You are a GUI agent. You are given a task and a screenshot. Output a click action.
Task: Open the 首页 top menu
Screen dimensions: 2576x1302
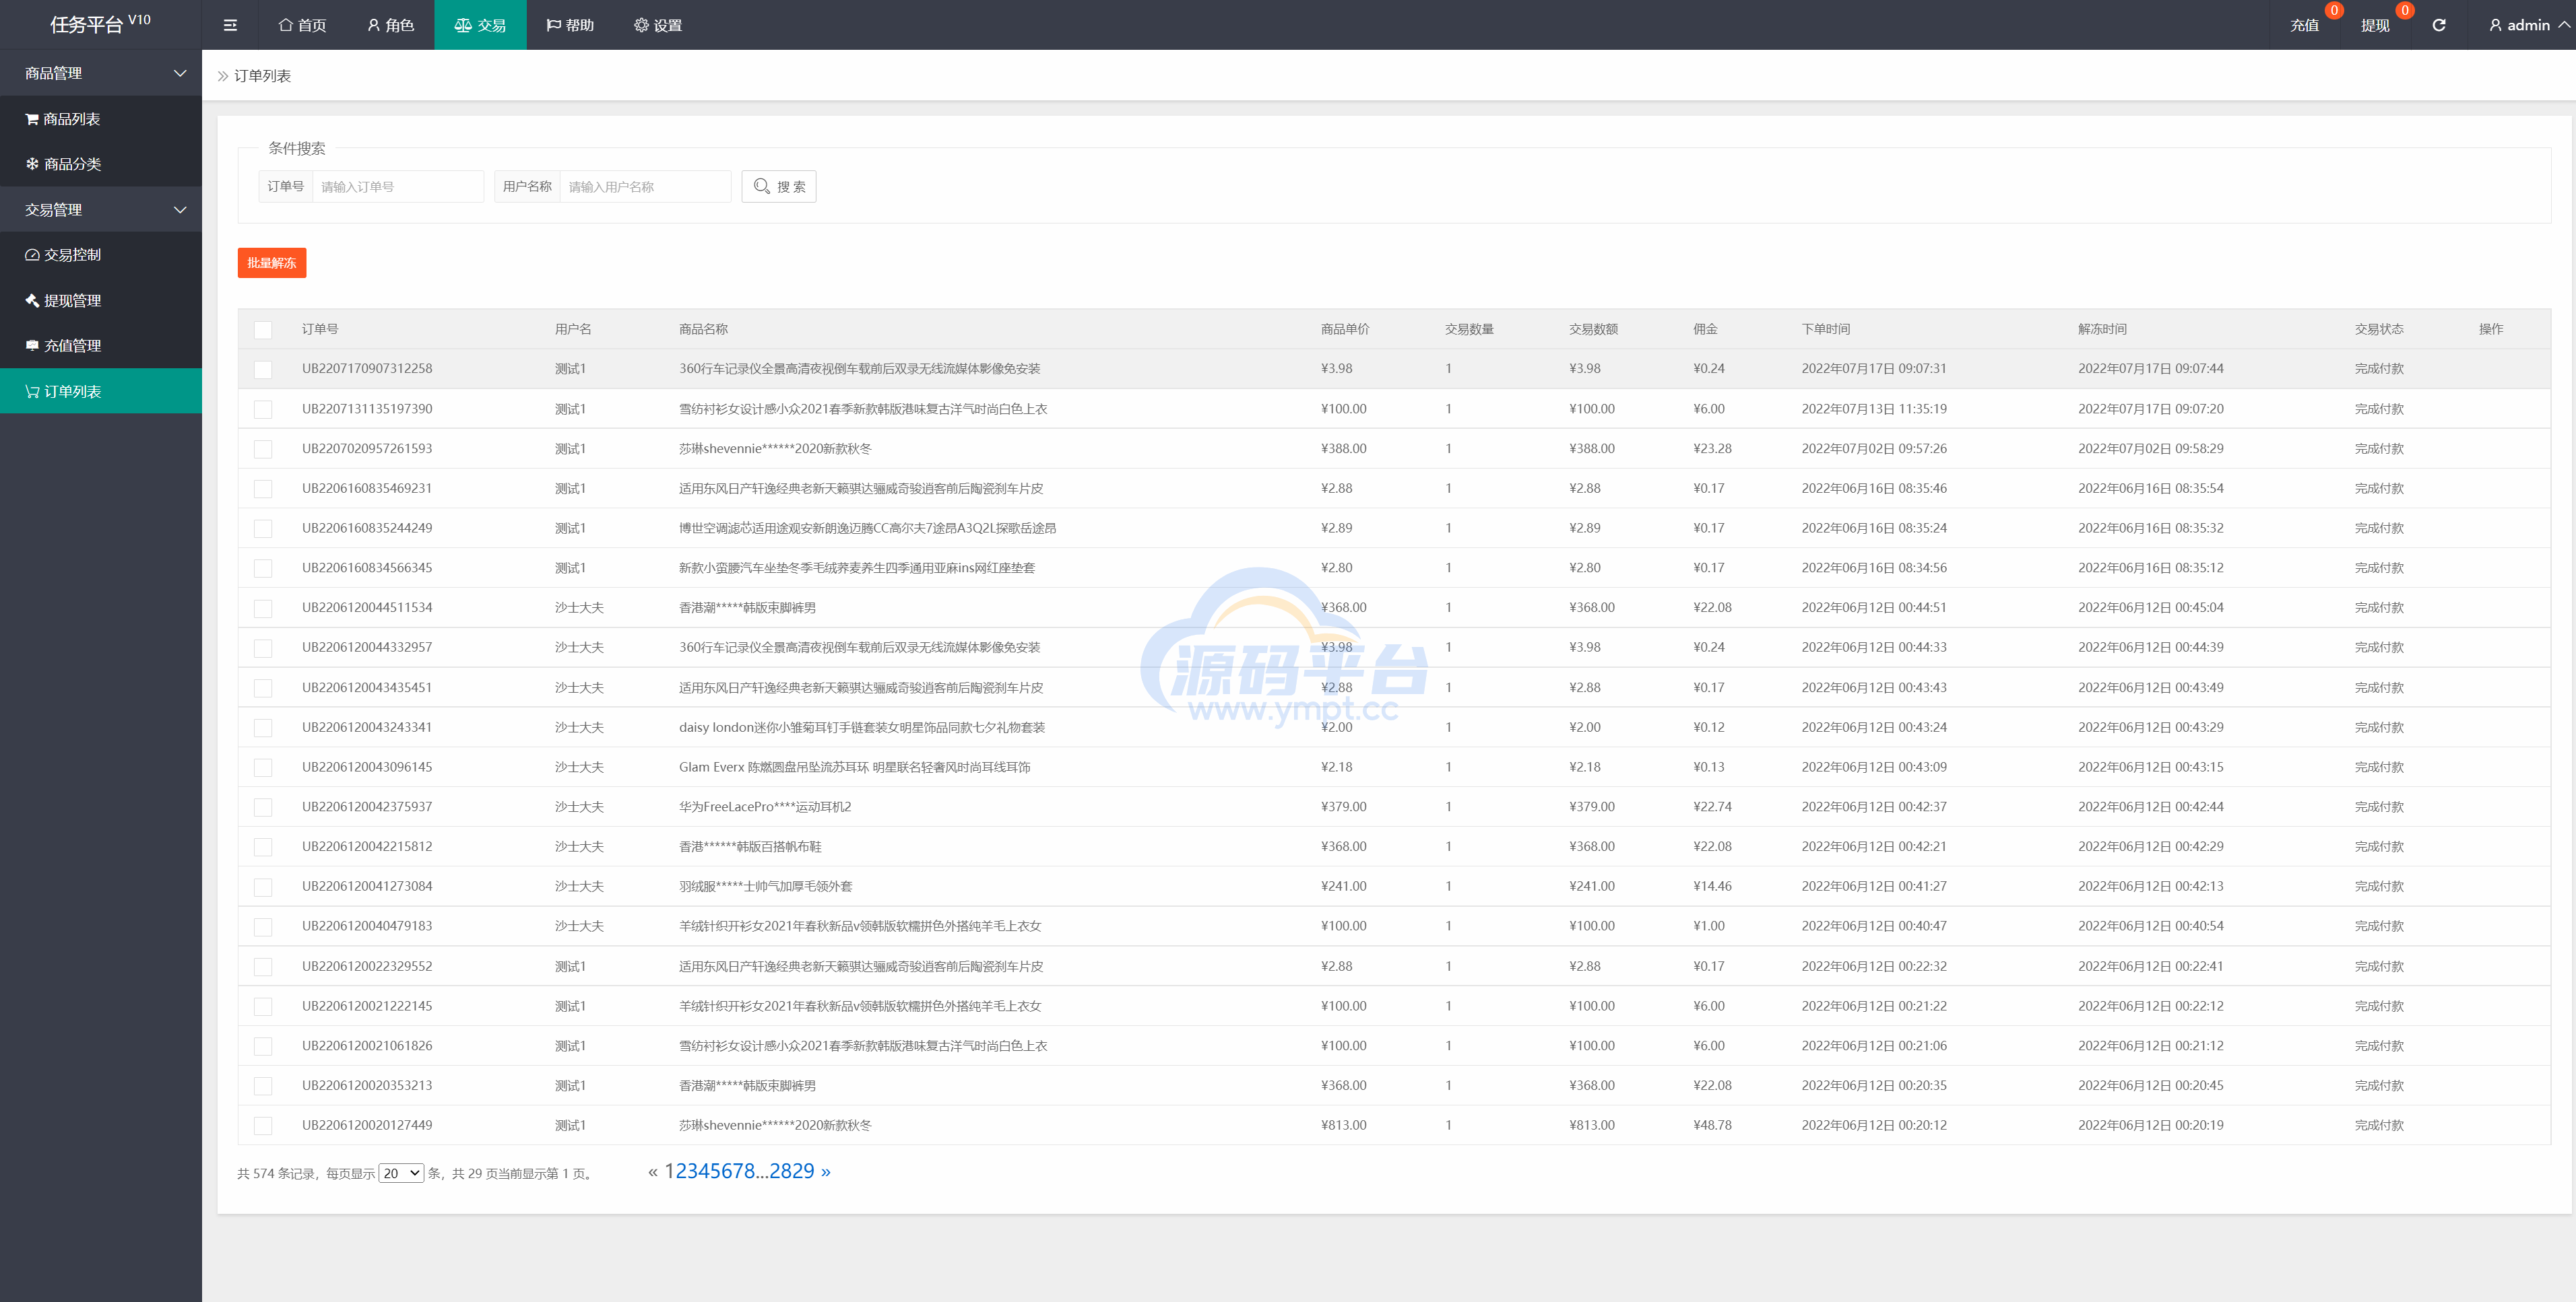coord(302,25)
